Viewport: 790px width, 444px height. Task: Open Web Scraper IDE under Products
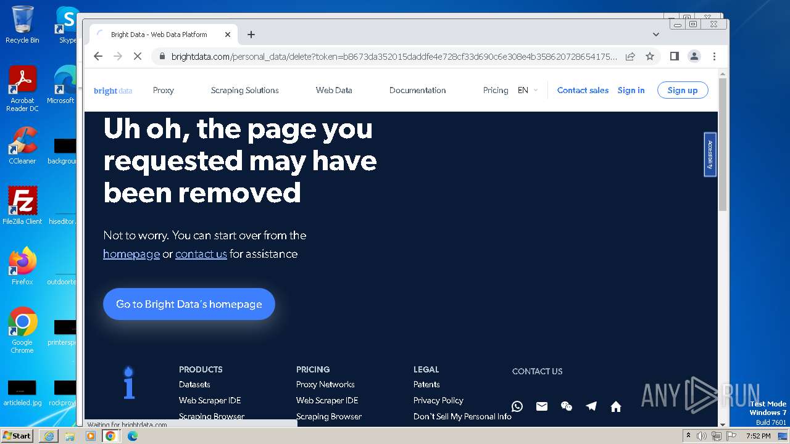click(x=210, y=400)
